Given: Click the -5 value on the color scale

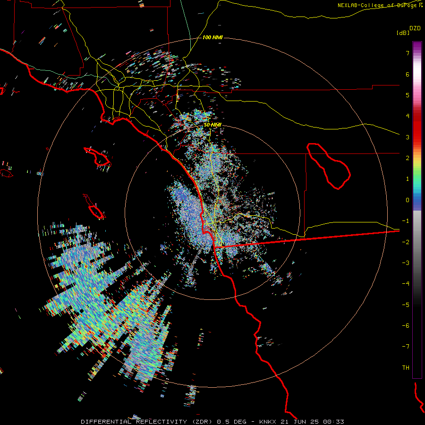Looking at the screenshot, I should 406,305.
